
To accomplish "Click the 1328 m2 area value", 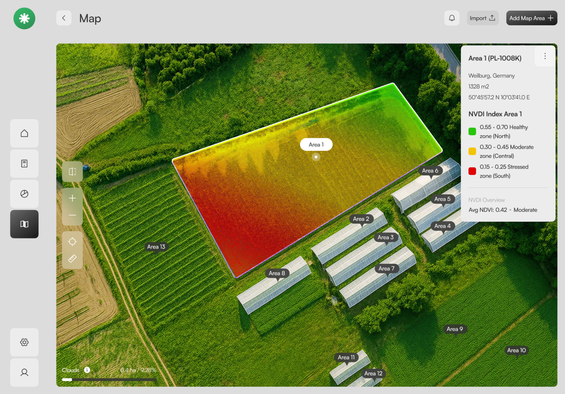I will click(x=479, y=87).
